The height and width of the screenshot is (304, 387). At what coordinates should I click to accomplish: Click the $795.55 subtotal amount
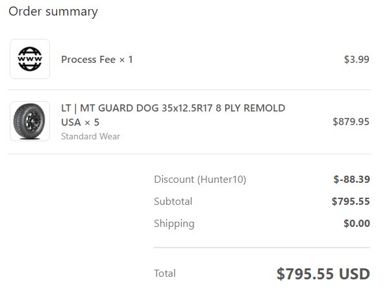click(x=351, y=202)
